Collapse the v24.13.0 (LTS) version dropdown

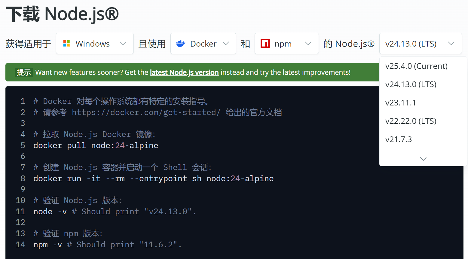point(421,44)
